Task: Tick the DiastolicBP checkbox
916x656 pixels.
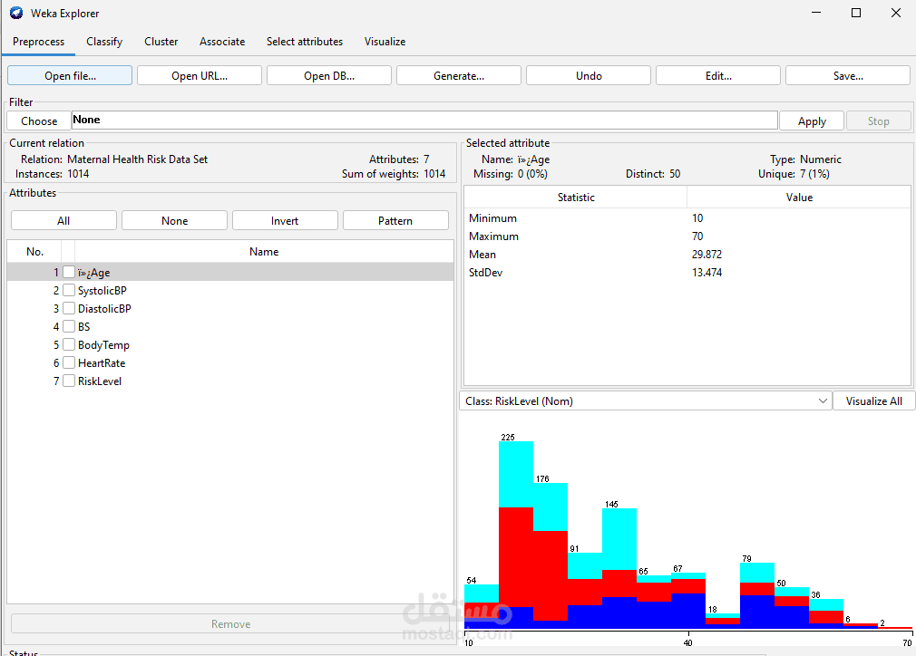Action: 69,308
